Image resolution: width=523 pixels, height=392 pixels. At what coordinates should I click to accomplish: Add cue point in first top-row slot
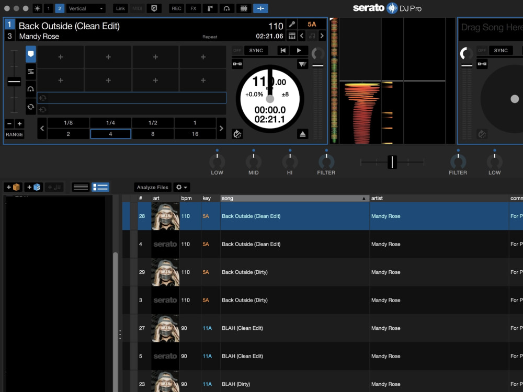click(x=60, y=57)
